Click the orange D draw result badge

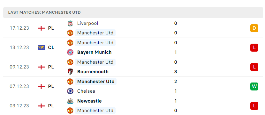click(x=254, y=28)
